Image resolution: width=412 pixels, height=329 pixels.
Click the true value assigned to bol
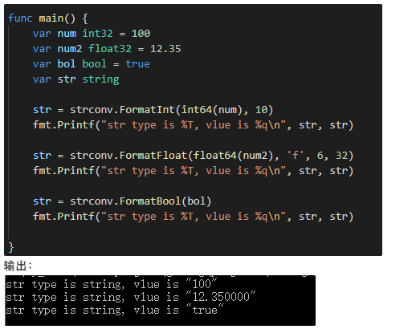137,64
